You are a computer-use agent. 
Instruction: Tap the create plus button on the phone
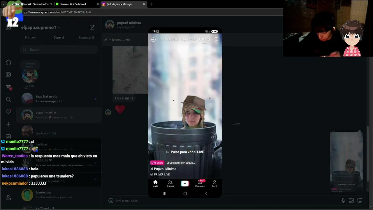(185, 183)
